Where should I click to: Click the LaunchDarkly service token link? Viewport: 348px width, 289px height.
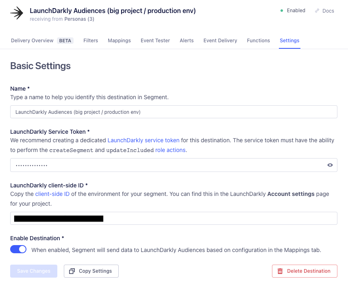tap(143, 140)
